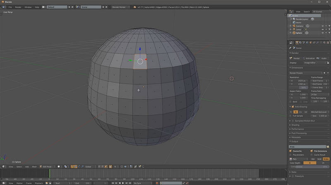Click the blue Z axis manipulator arrow

[x=140, y=49]
